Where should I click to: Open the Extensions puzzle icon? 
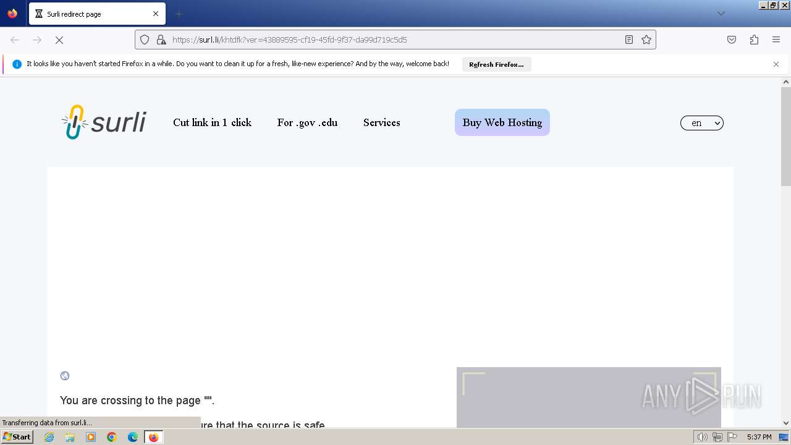tap(754, 40)
